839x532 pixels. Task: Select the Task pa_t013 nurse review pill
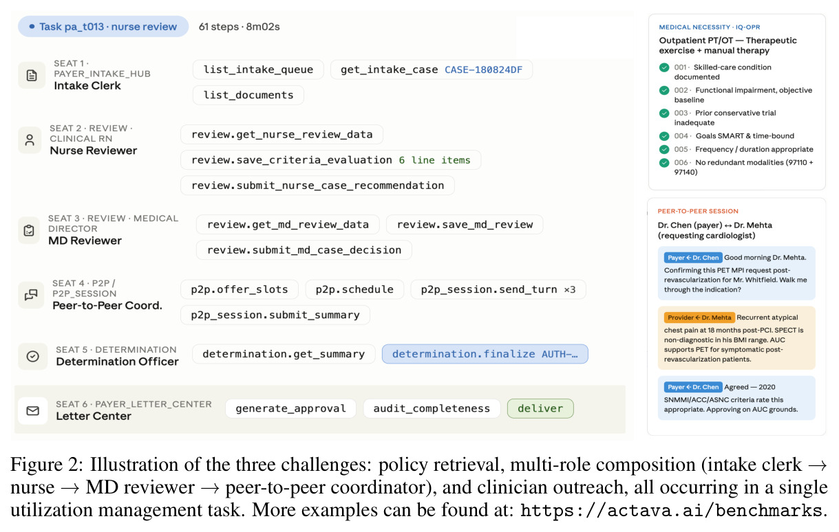point(103,27)
